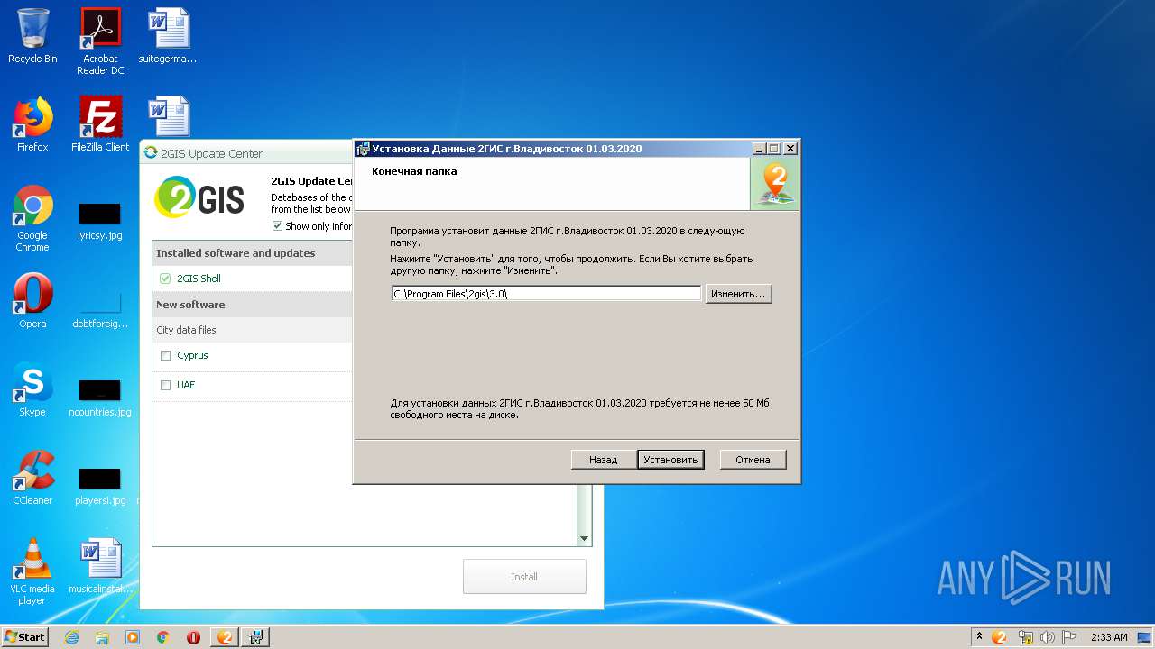The image size is (1155, 649).
Task: Click the 'Конечная папка' heading
Action: click(414, 171)
